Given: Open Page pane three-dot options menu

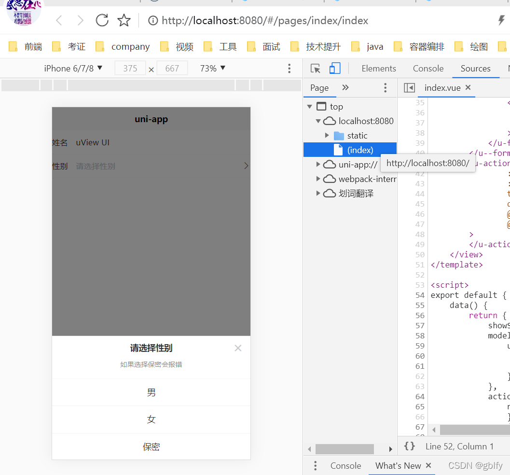Looking at the screenshot, I should (x=385, y=87).
